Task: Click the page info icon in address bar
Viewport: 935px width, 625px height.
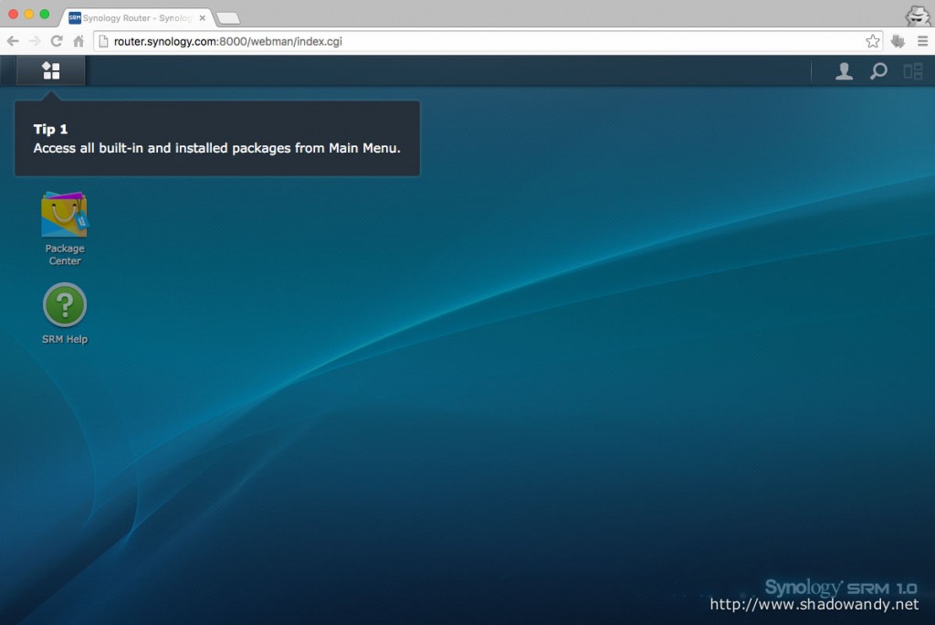Action: 103,41
